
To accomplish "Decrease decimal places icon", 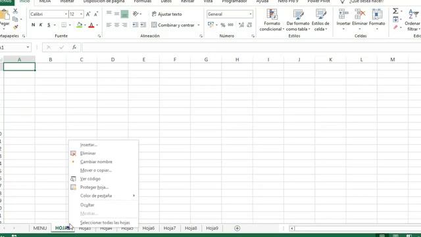I will pos(249,25).
